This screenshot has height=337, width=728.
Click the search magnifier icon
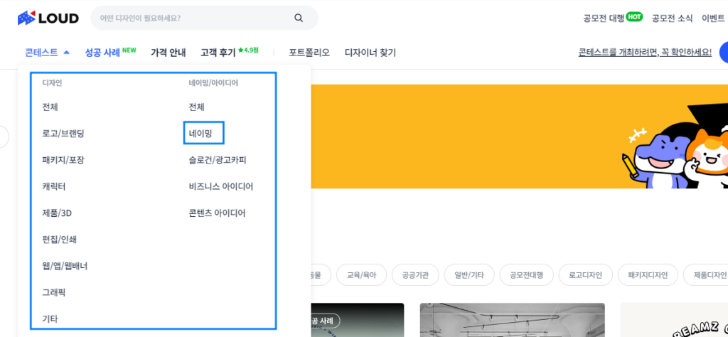click(299, 18)
